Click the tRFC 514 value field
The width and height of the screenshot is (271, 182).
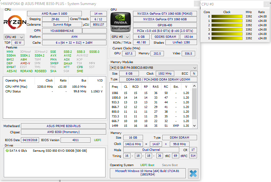point(193,156)
